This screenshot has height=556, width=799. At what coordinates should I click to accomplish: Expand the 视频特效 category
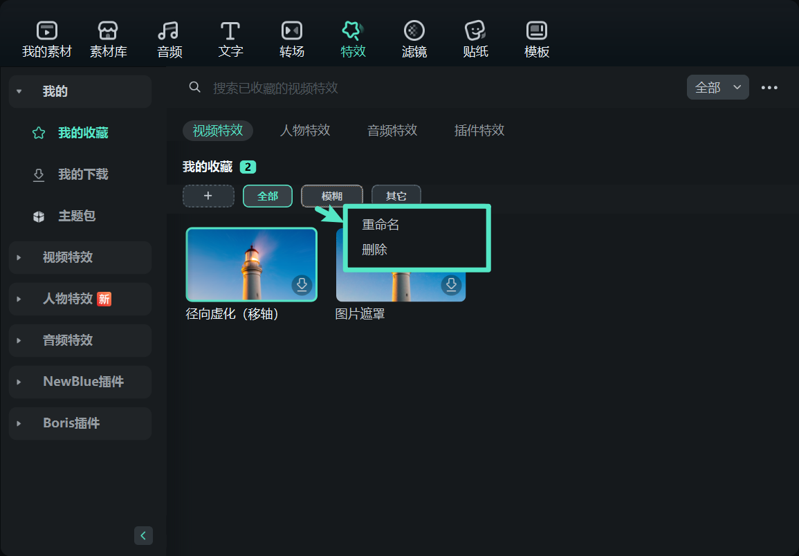pos(80,257)
